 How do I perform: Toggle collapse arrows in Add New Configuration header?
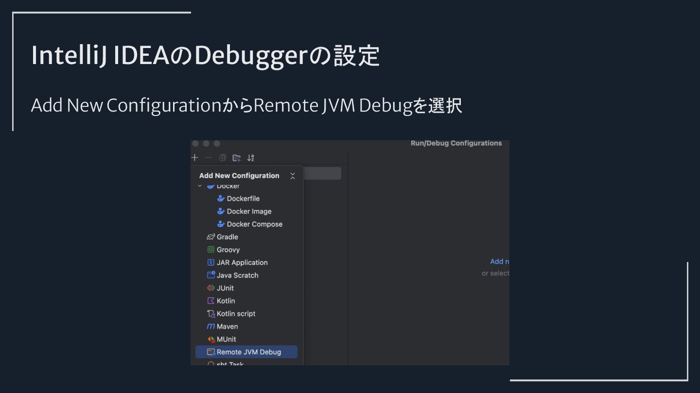[293, 176]
